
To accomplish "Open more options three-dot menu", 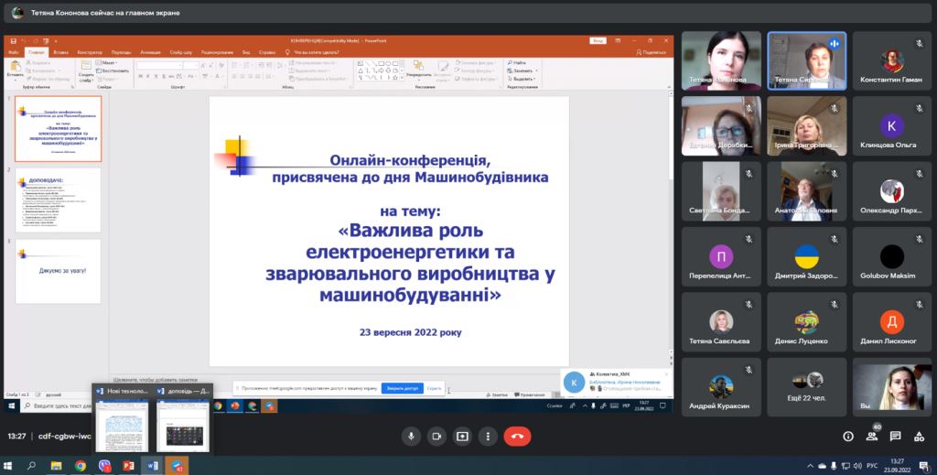I will click(x=488, y=437).
